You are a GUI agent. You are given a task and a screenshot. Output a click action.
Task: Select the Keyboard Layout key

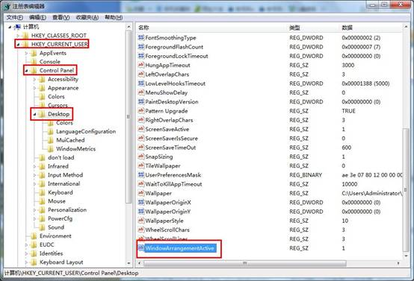click(x=61, y=262)
